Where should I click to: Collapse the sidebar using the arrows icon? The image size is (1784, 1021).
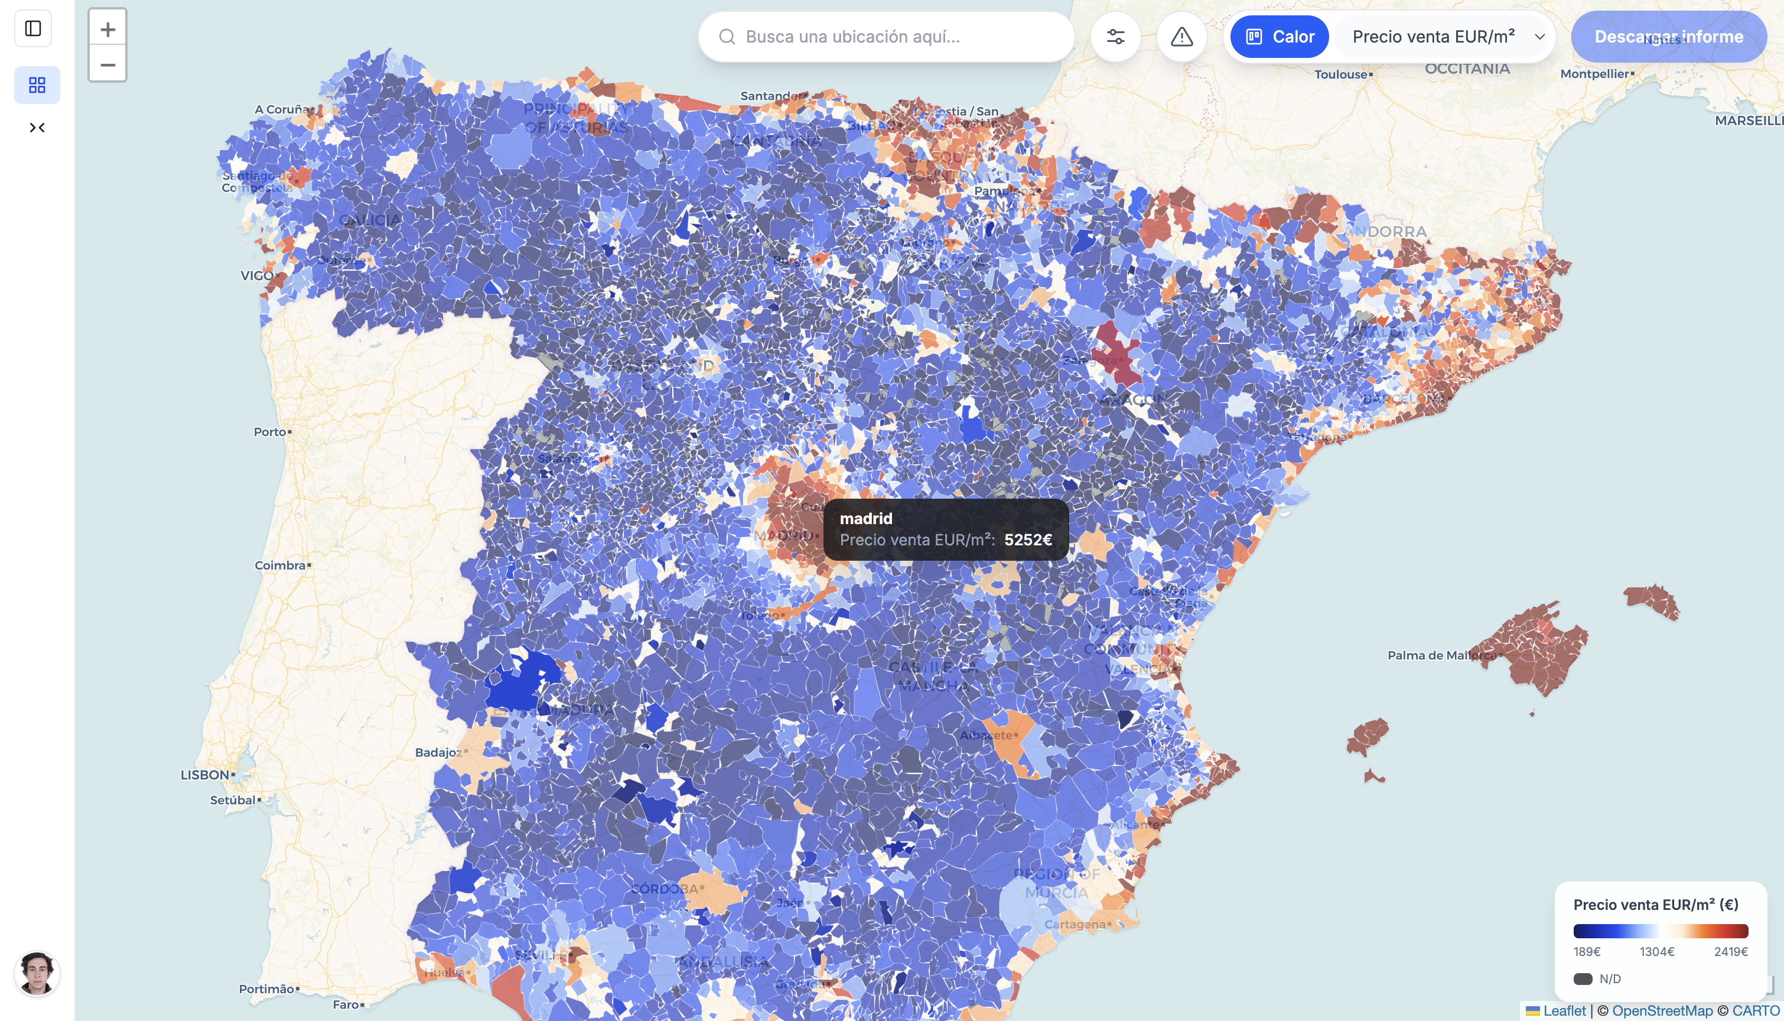point(37,127)
